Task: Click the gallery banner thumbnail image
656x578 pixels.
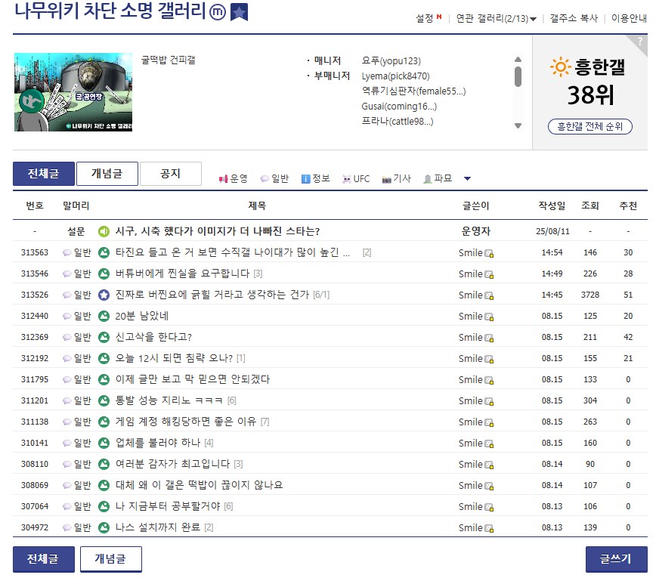Action: [x=73, y=92]
